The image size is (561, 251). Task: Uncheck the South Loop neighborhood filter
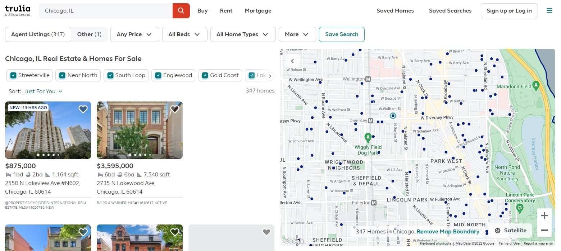(126, 75)
